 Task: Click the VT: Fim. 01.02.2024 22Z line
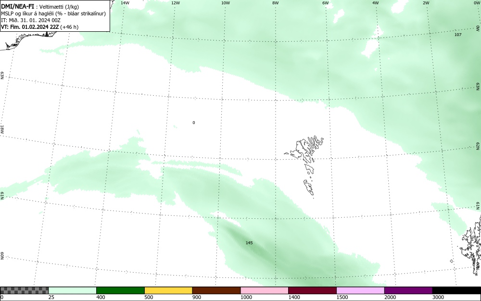tap(39, 27)
